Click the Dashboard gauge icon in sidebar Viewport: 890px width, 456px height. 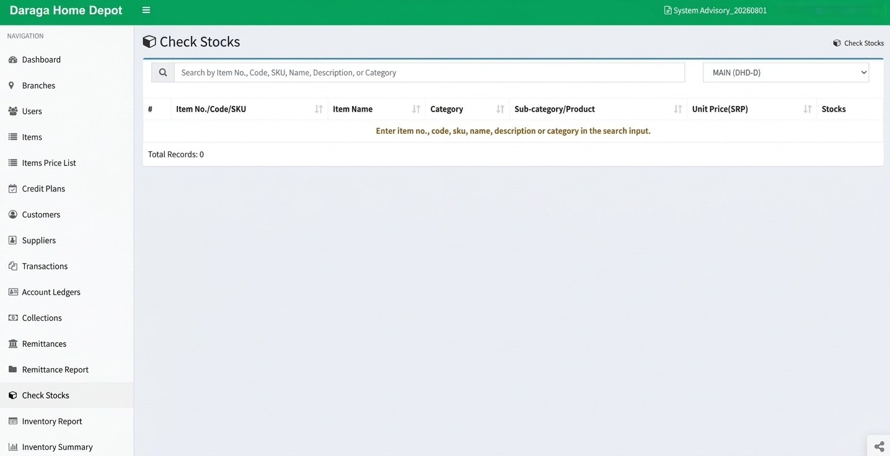click(x=12, y=59)
